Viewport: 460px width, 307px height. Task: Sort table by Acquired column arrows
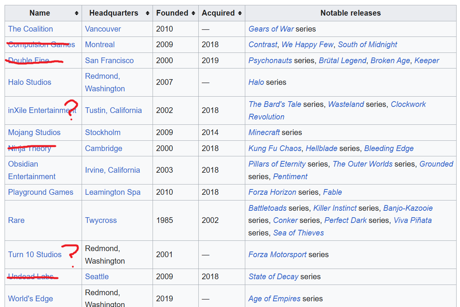point(240,13)
